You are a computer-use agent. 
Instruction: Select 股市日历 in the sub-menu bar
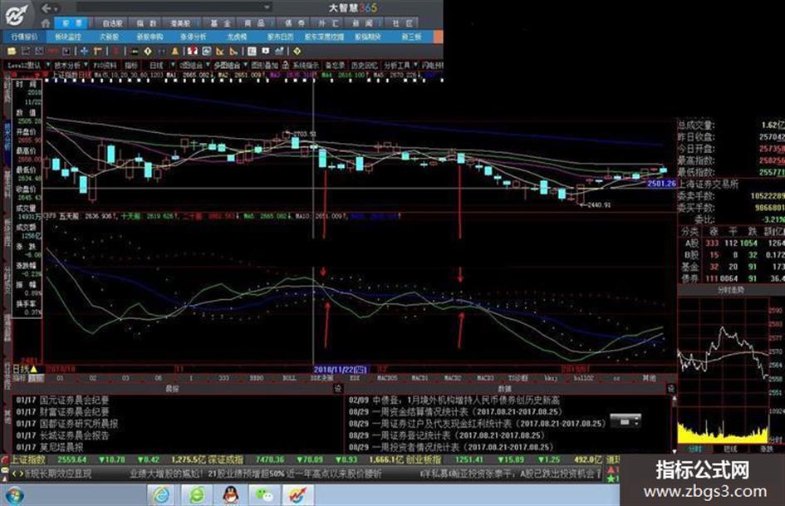[x=280, y=37]
